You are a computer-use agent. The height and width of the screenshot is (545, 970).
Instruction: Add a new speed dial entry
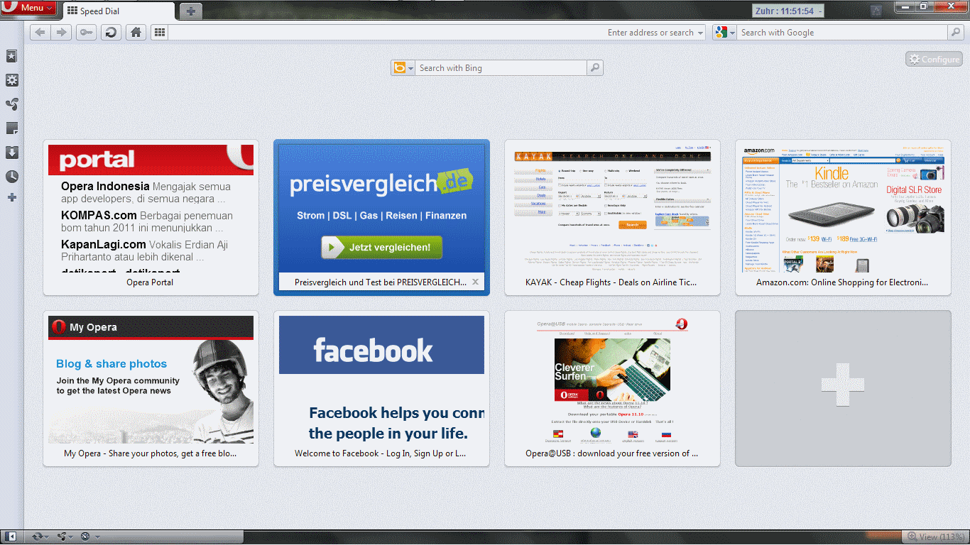[843, 388]
